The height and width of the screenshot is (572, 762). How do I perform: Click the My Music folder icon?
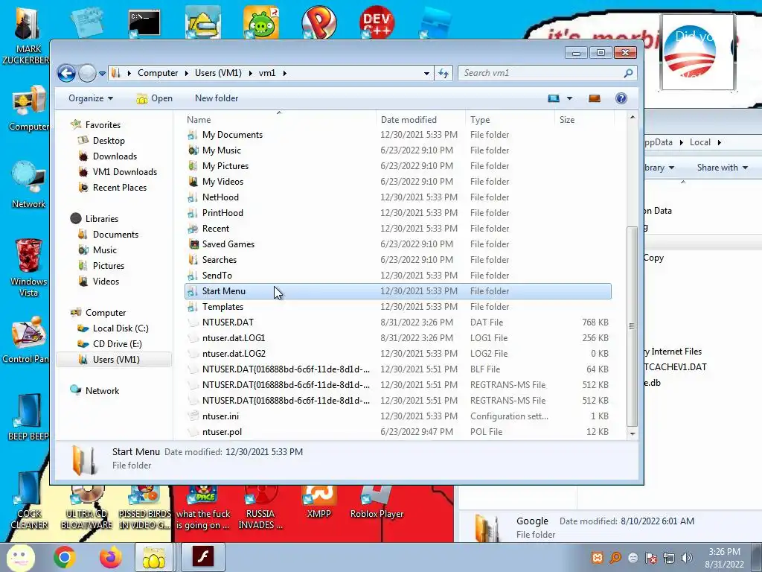193,150
